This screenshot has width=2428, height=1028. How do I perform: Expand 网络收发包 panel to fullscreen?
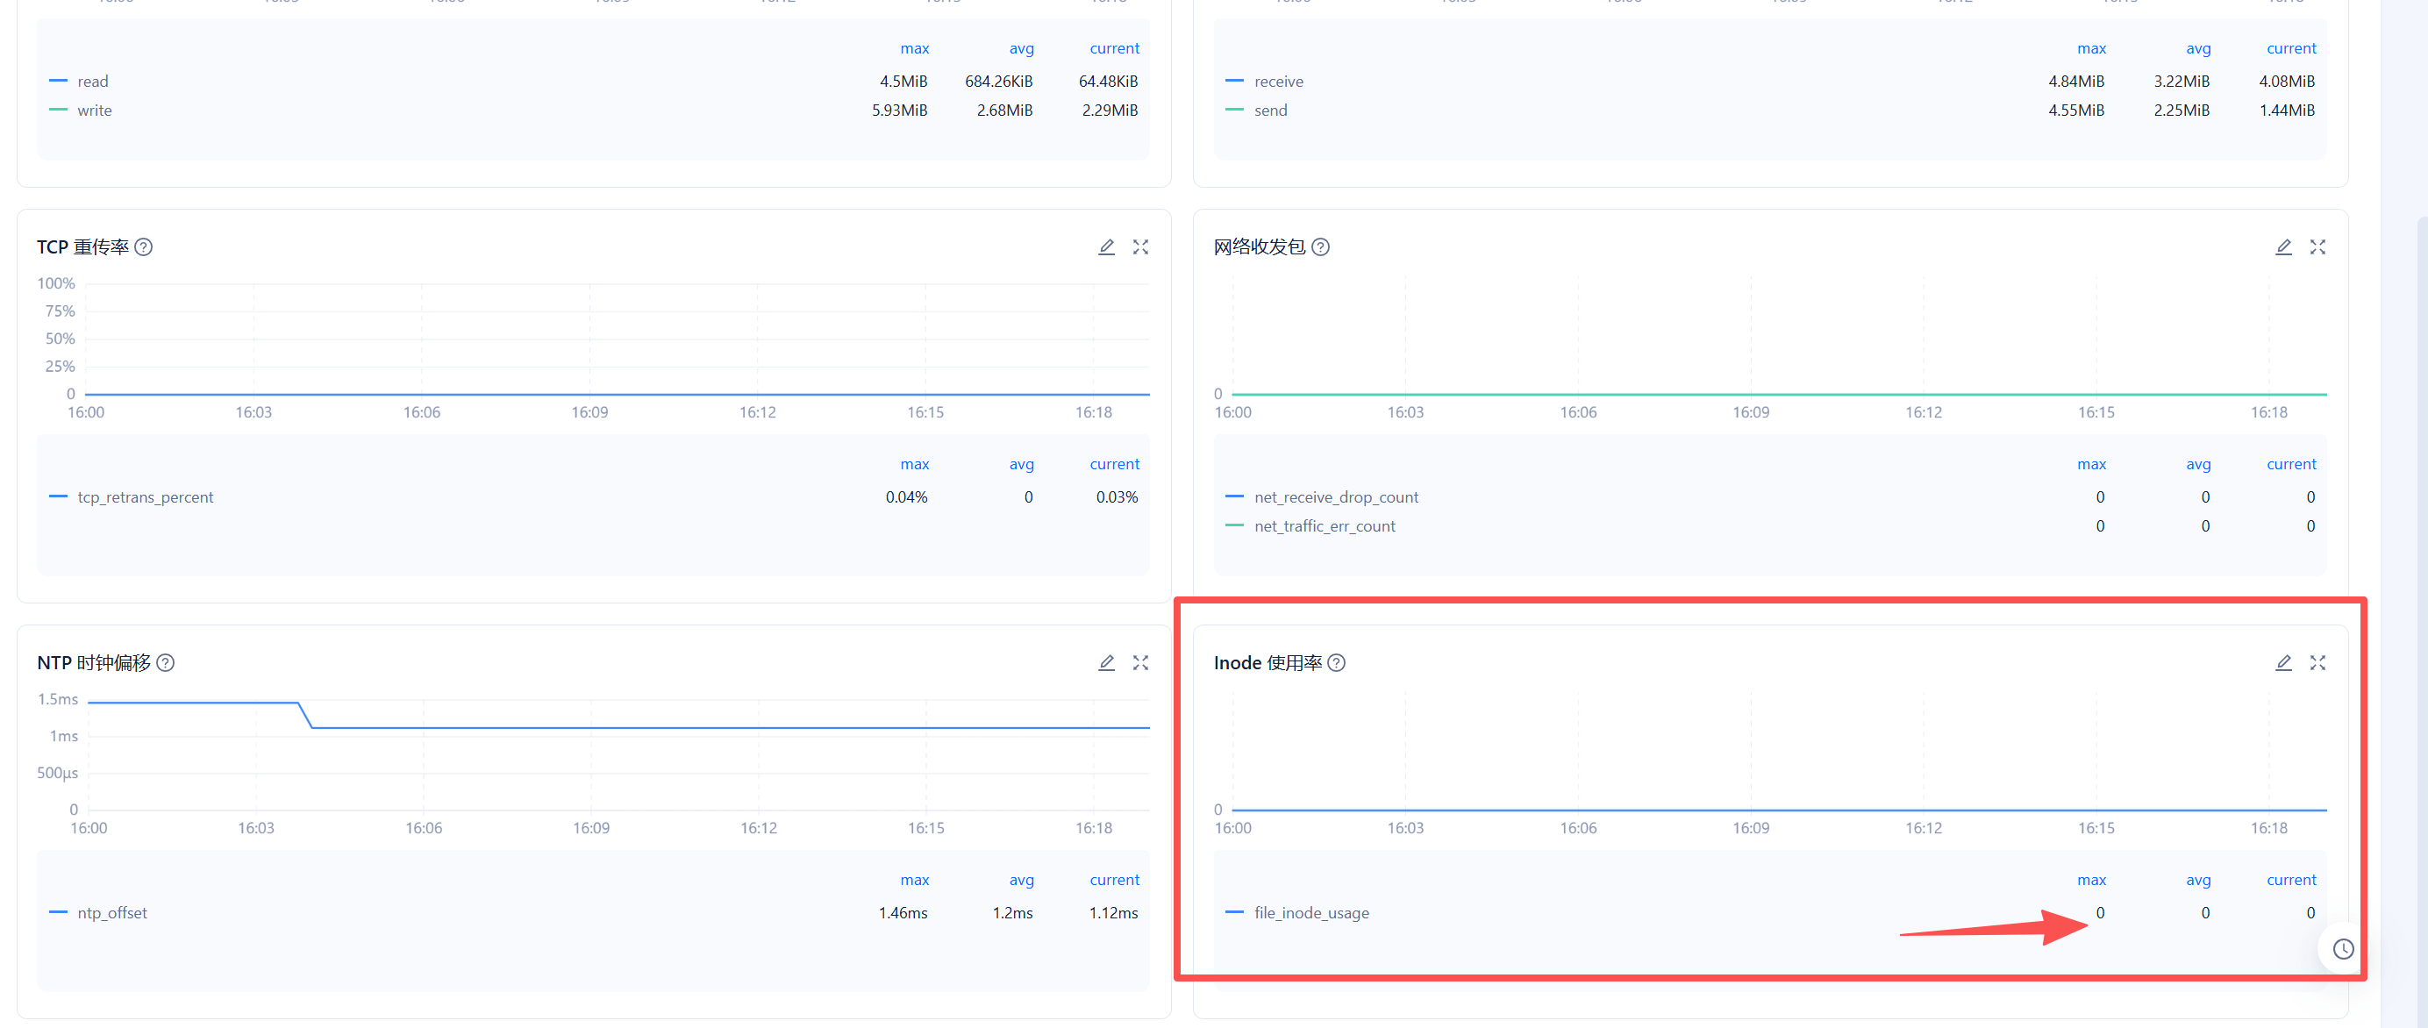tap(2317, 246)
